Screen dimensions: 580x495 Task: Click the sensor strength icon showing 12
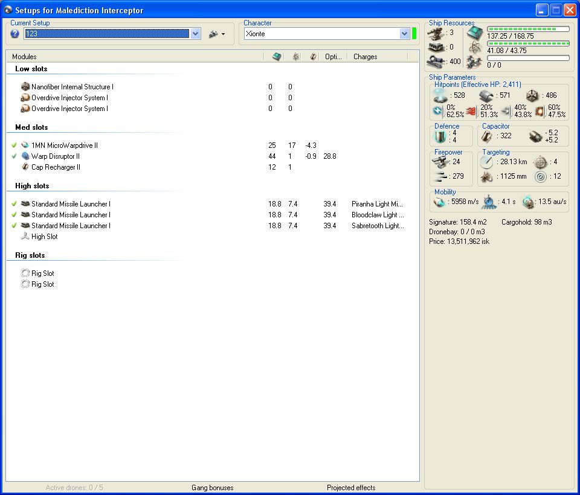point(540,177)
